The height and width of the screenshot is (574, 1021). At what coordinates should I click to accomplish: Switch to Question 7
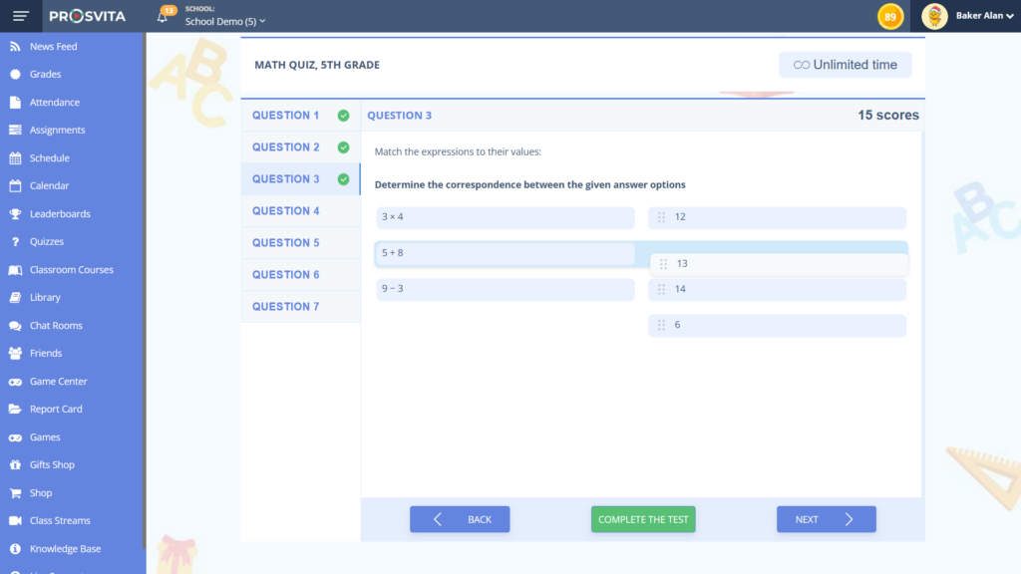286,306
